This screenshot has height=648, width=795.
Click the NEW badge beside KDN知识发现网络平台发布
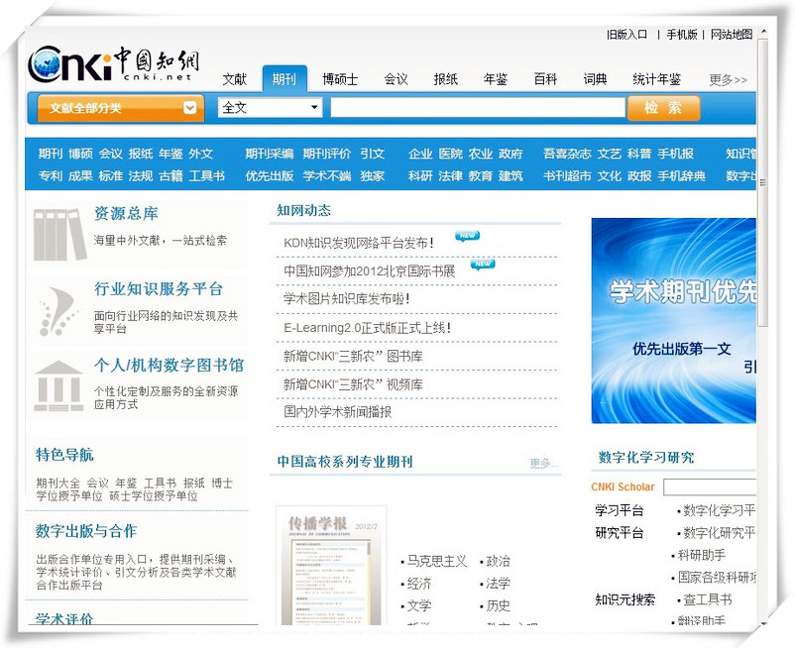[468, 236]
